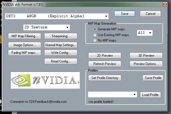Screen dimensions: 171x114
Task: Open the All MIP levels dropdown
Action: 145,33
